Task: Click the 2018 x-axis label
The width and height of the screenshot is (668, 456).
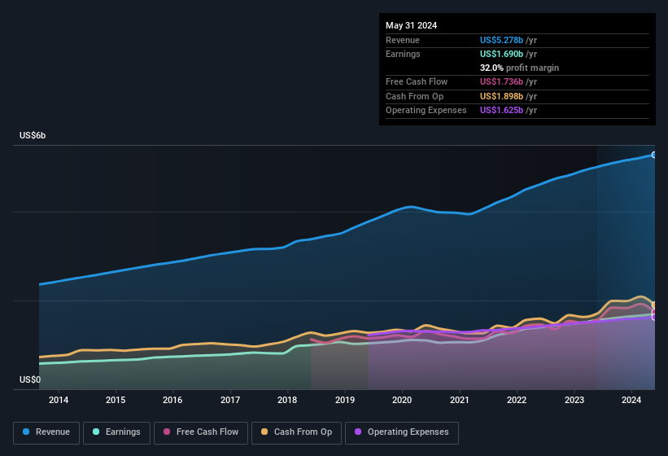Action: 287,400
